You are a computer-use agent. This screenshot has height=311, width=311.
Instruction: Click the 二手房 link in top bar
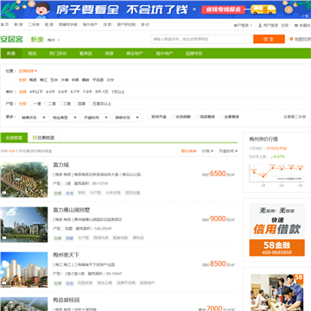[x=34, y=25]
